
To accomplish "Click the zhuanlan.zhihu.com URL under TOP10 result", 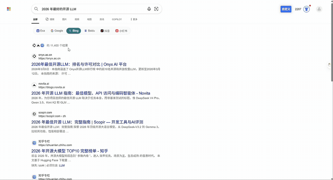I will pos(55,145).
